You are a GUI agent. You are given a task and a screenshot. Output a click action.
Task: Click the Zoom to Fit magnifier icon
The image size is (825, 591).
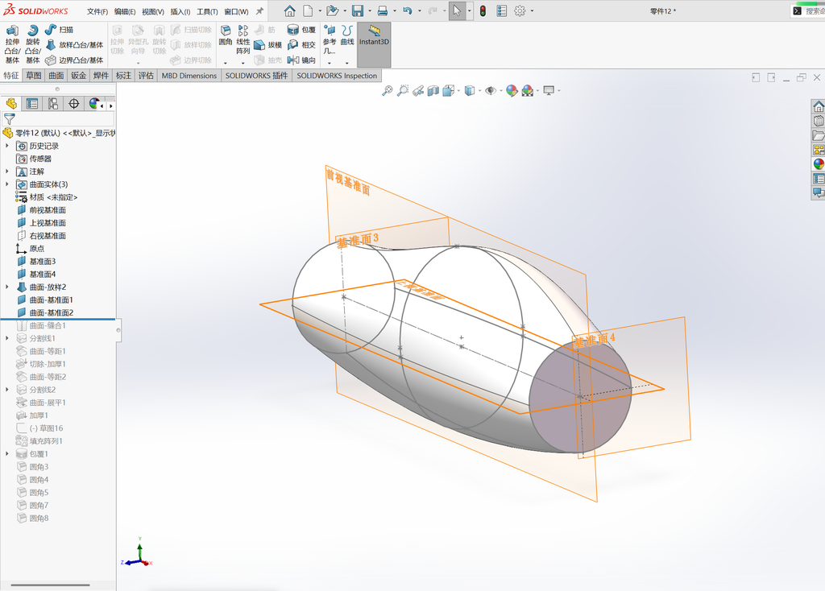pos(388,91)
